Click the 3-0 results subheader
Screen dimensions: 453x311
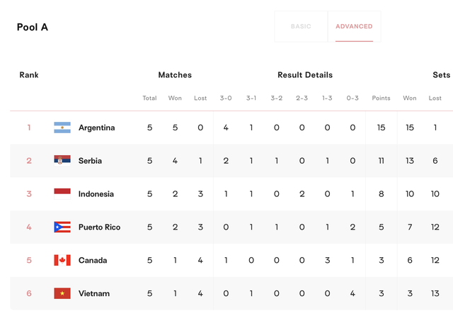(226, 98)
